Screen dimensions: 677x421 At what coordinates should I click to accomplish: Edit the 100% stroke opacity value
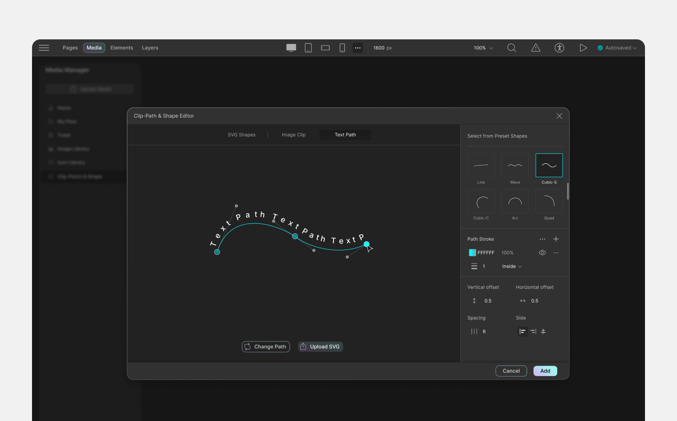[507, 253]
